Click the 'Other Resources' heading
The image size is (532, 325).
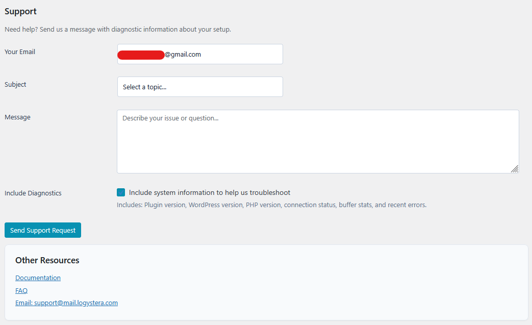[x=47, y=260]
